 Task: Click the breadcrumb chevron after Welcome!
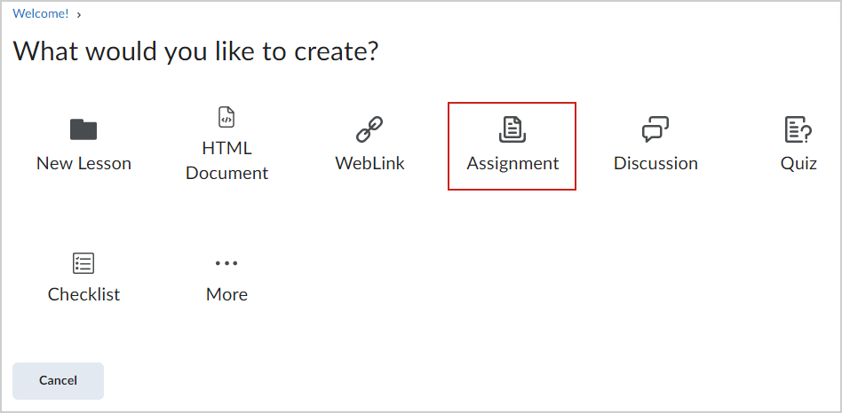[x=79, y=14]
